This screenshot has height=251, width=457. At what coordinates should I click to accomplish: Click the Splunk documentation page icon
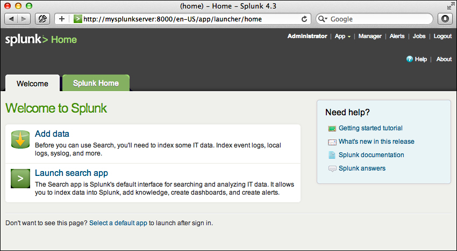332,155
